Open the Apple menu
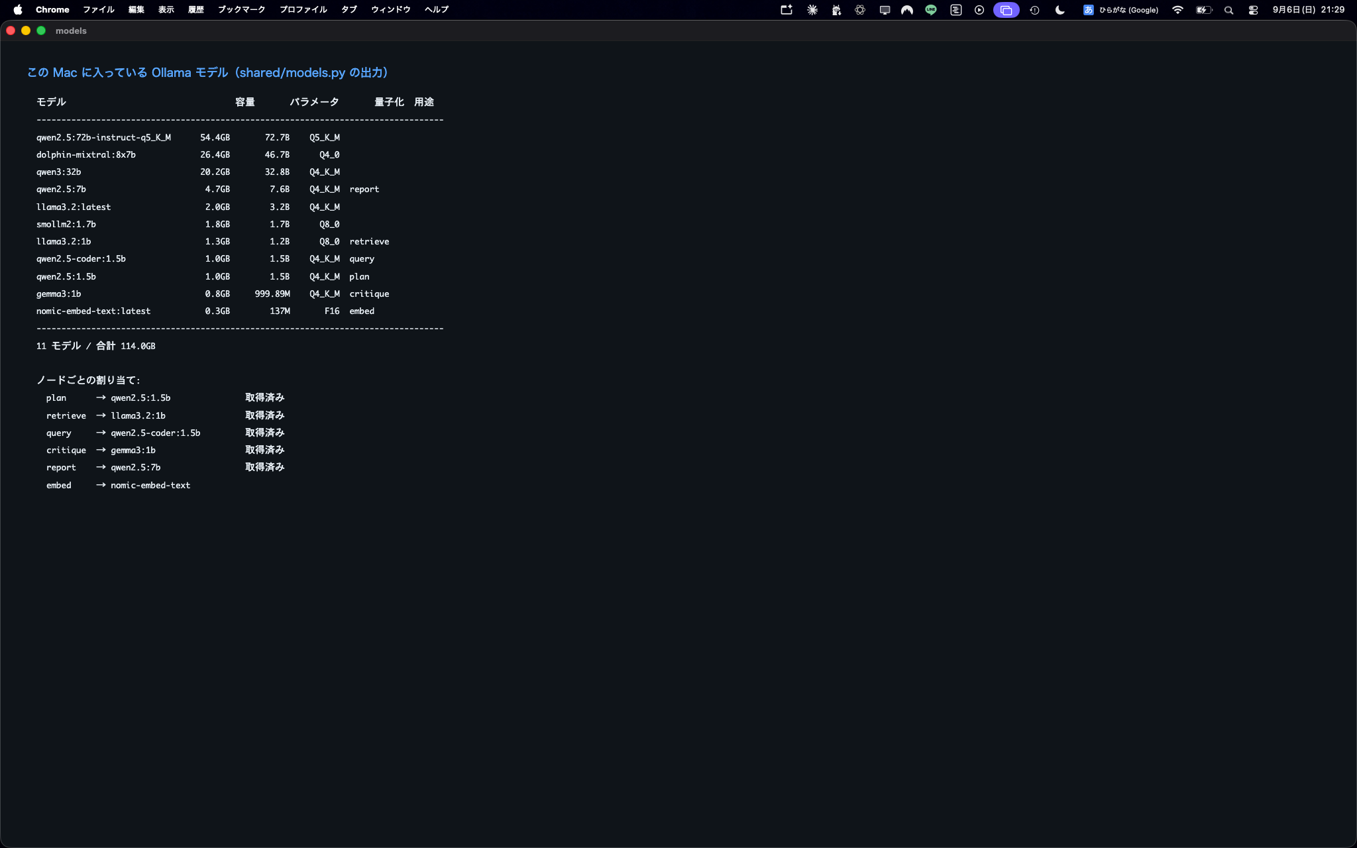The width and height of the screenshot is (1357, 848). pyautogui.click(x=18, y=10)
